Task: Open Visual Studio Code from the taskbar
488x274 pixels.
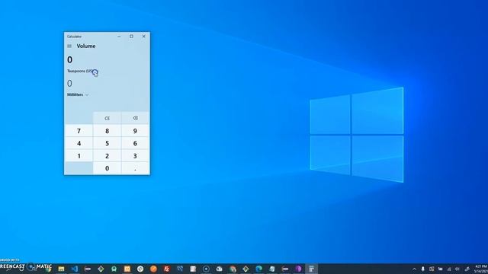Action: coord(75,269)
